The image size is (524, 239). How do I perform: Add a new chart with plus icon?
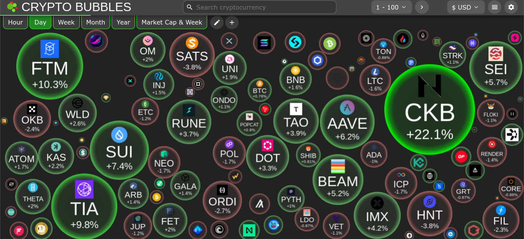point(232,22)
